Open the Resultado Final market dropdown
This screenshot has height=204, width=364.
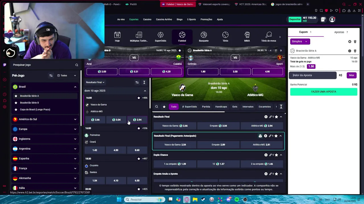pyautogui.click(x=95, y=82)
